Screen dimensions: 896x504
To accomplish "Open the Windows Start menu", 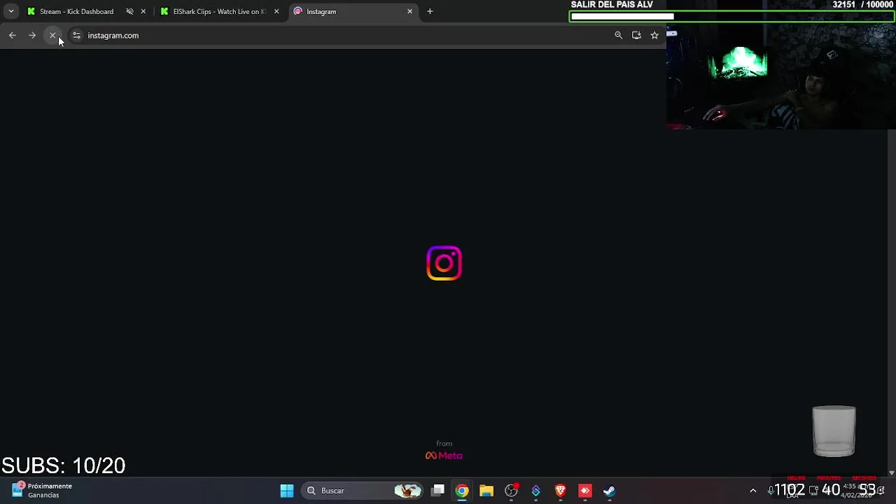I will click(287, 491).
